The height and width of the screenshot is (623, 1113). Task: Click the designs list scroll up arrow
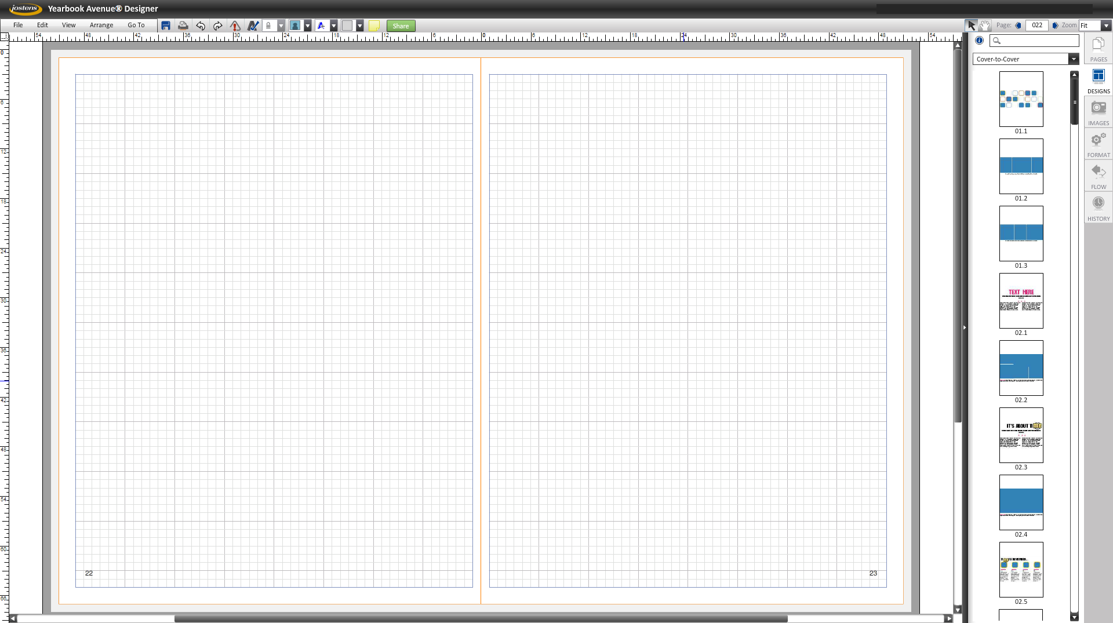click(1074, 74)
